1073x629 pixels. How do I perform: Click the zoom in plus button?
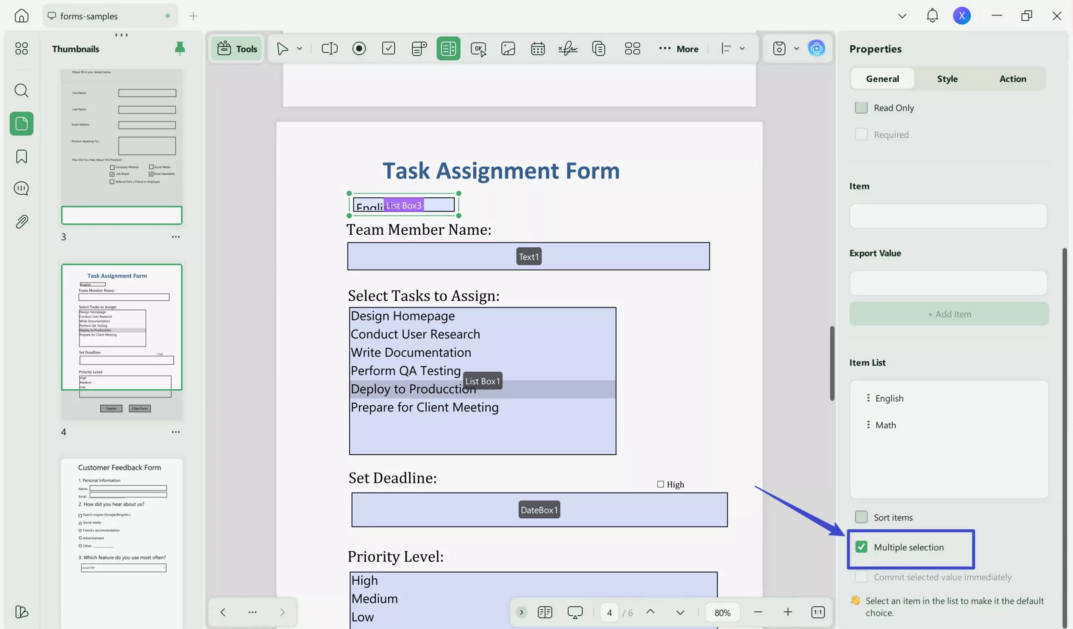[x=788, y=612]
